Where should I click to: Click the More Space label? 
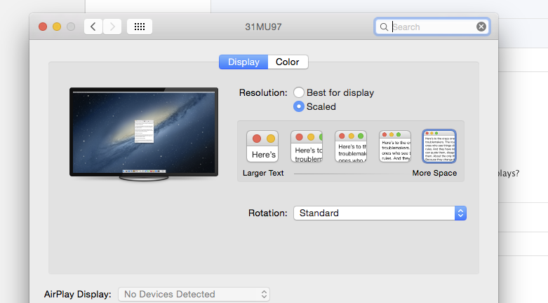[434, 173]
